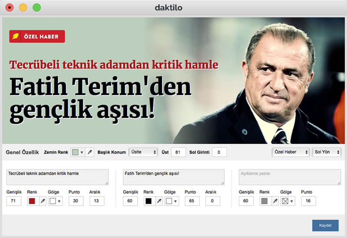Image resolution: width=347 pixels, height=238 pixels.
Task: Use the description Renk eyedropper icon
Action: pos(275,201)
